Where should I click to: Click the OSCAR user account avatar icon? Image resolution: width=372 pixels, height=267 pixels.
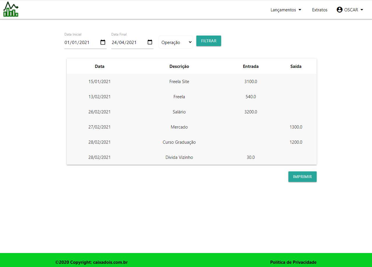[x=339, y=10]
